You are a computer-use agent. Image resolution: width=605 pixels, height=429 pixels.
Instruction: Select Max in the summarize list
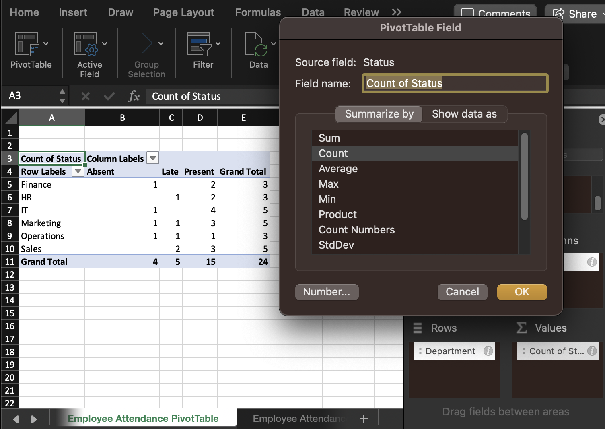(x=415, y=184)
